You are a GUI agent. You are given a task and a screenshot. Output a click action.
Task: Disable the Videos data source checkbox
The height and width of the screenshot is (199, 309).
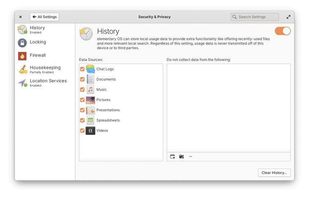coord(82,131)
